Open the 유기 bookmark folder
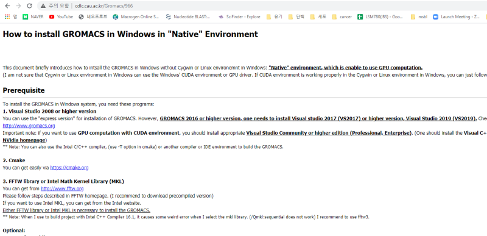Image resolution: width=487 pixels, height=236 pixels. point(275,17)
